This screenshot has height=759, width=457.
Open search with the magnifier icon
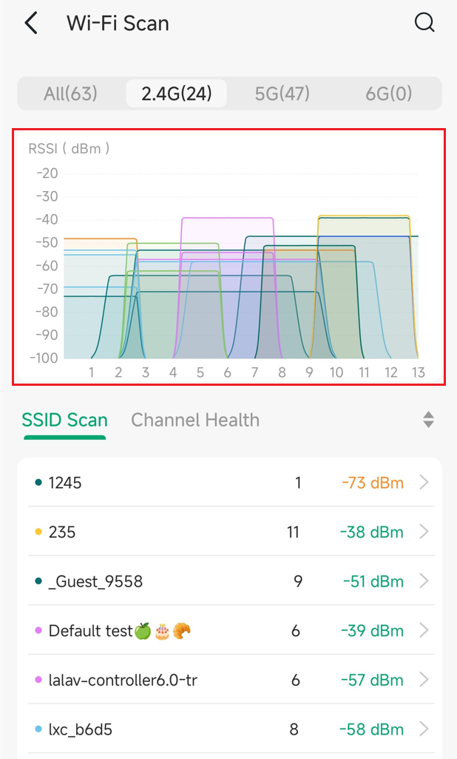[x=424, y=23]
